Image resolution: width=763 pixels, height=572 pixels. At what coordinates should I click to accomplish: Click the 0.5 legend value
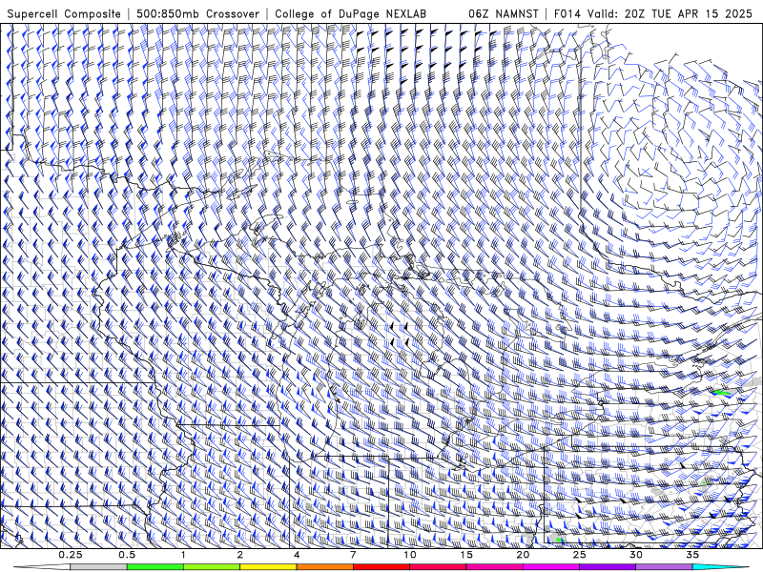[127, 555]
